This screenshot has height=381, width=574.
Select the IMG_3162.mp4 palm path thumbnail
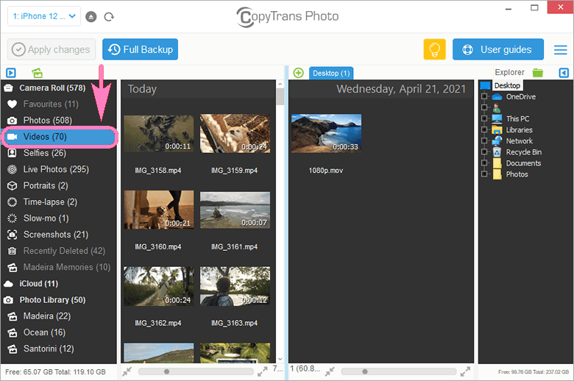[x=158, y=286]
